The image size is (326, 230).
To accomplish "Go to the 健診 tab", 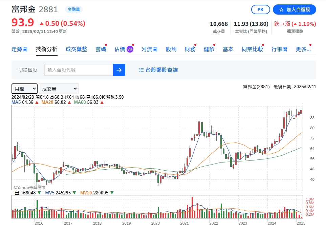I will (209, 49).
